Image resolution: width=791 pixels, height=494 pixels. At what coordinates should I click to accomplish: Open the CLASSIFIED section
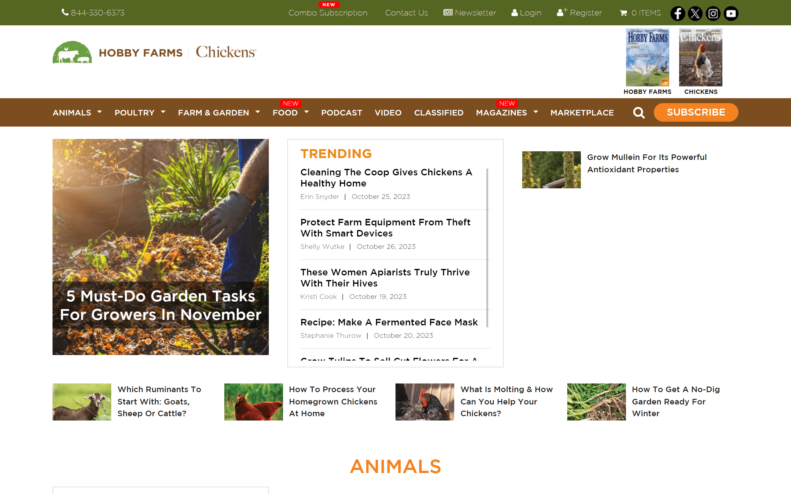[439, 112]
